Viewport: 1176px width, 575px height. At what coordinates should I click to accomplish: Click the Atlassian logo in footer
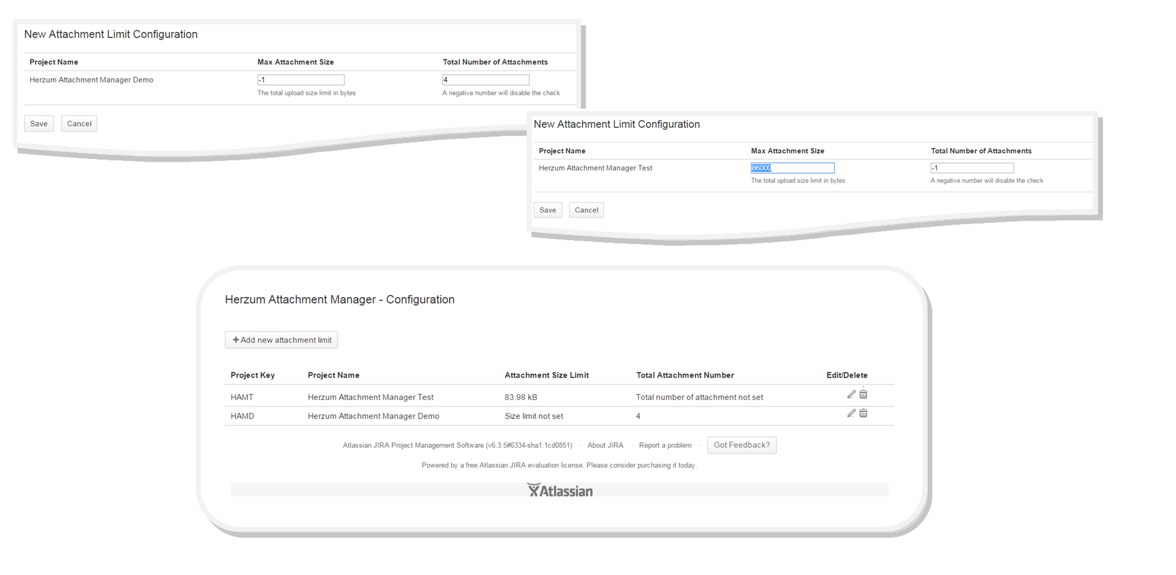click(560, 490)
